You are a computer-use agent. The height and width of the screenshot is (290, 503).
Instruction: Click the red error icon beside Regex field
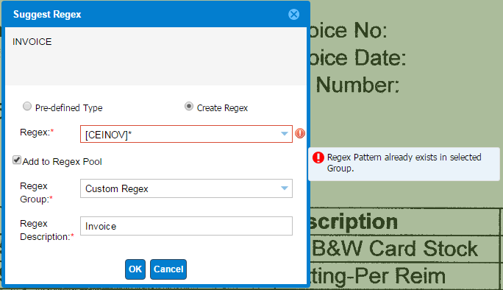300,133
